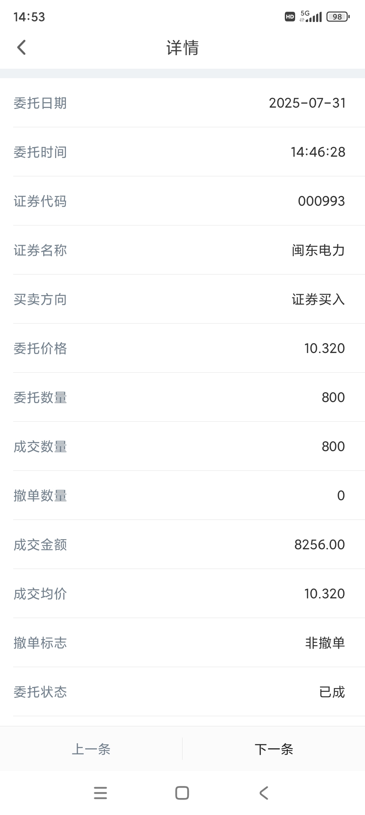Tap the HD status icon
Screen dimensions: 365x815
(x=290, y=17)
